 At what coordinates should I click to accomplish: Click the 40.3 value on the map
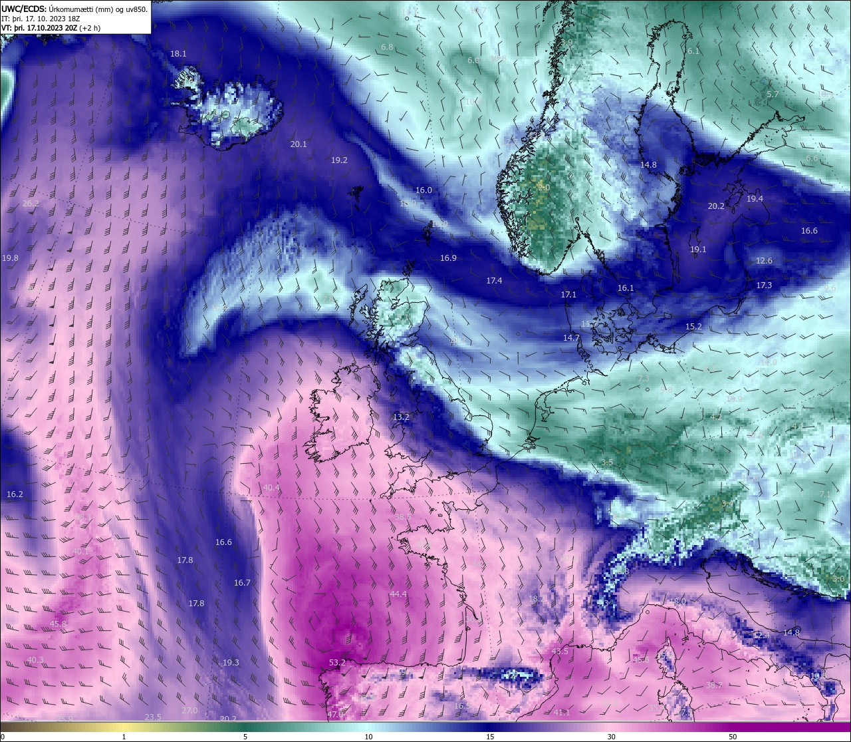pyautogui.click(x=35, y=660)
